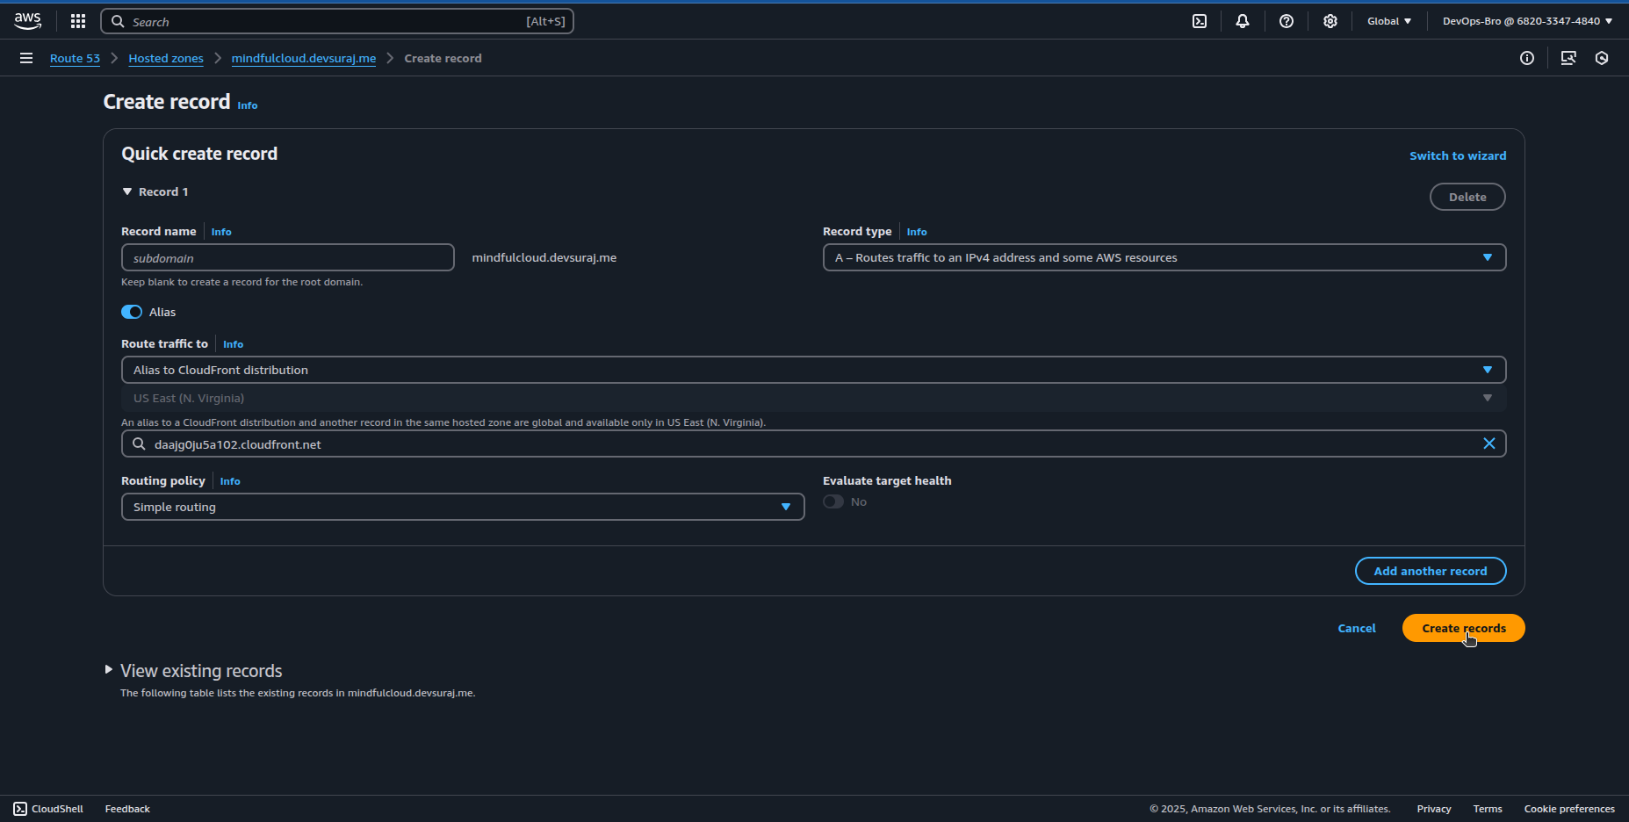The height and width of the screenshot is (822, 1629).
Task: Open the AWS home logo
Action: click(27, 21)
